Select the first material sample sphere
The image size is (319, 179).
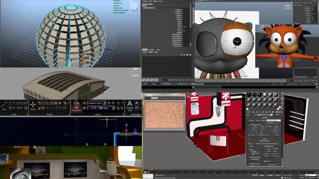(249, 95)
